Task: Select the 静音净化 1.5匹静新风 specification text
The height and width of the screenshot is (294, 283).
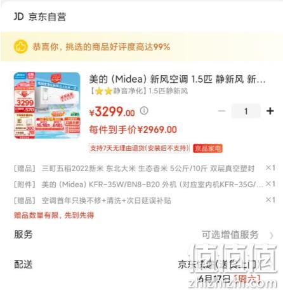Action: coord(139,91)
